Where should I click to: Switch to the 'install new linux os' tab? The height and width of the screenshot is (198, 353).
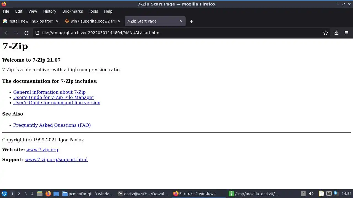[x=30, y=21]
